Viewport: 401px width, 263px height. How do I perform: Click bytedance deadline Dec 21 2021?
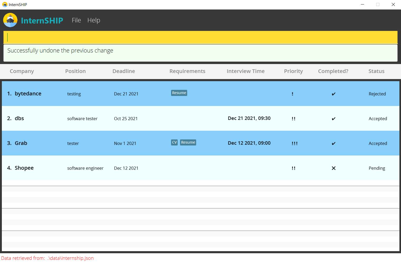(x=126, y=94)
